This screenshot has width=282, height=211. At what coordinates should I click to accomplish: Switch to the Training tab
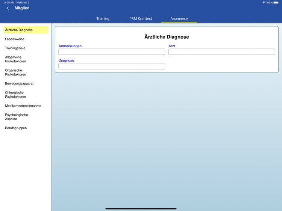point(103,18)
